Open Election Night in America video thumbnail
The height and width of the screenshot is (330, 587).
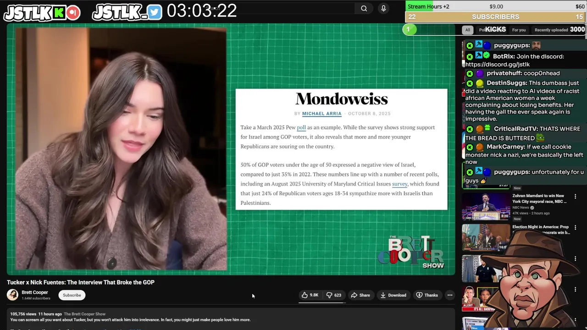tap(486, 237)
